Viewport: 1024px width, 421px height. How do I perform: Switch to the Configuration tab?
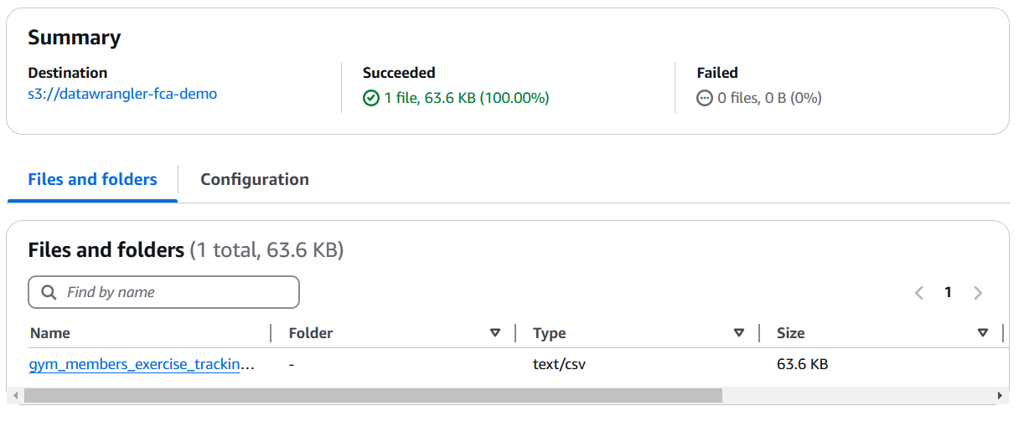(255, 179)
